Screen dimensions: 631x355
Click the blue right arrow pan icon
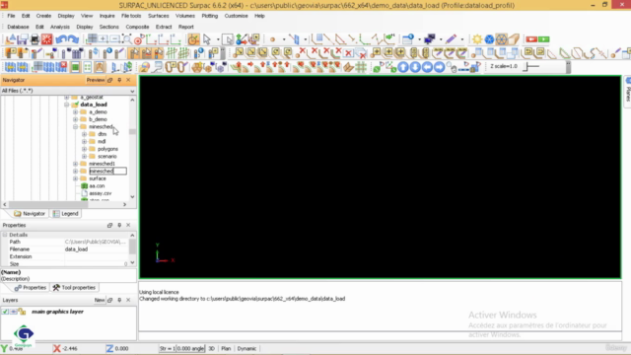439,67
